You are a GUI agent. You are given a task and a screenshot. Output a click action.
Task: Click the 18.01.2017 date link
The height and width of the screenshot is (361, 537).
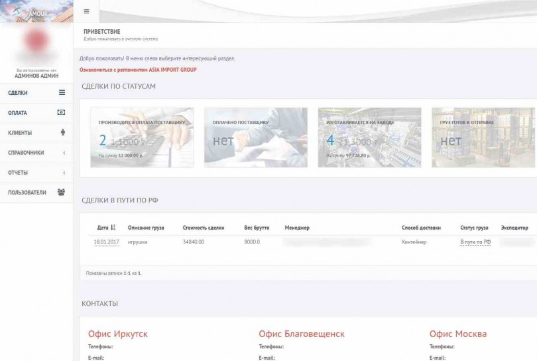(x=106, y=242)
